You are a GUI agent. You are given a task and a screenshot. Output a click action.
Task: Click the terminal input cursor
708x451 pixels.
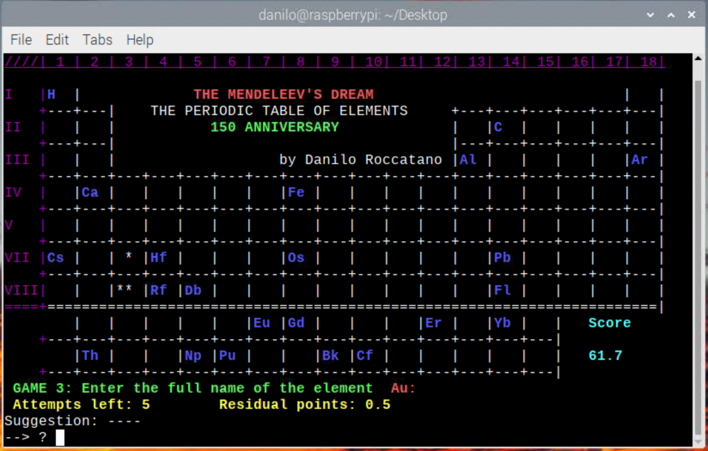coord(59,438)
